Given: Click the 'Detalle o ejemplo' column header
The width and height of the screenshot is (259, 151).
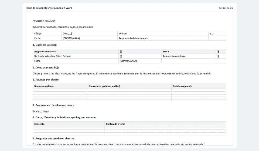Looking at the screenshot, I should [x=199, y=86].
